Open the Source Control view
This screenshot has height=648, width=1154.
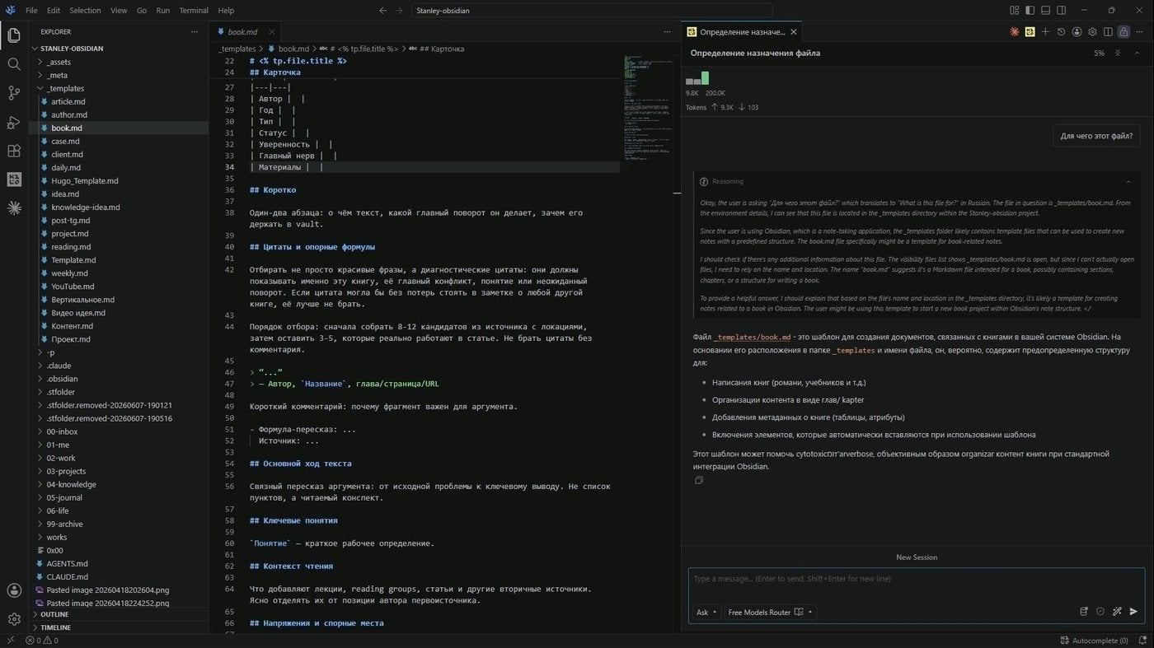click(x=14, y=93)
